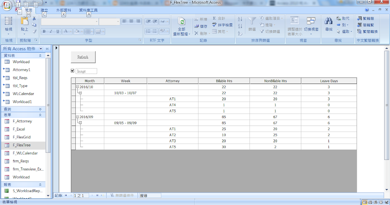Click 調整適於表單大小 window sizing icon

294,24
